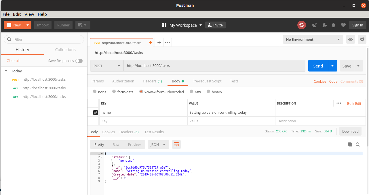Image resolution: width=369 pixels, height=195 pixels.
Task: Open the POST method dropdown
Action: [x=107, y=66]
